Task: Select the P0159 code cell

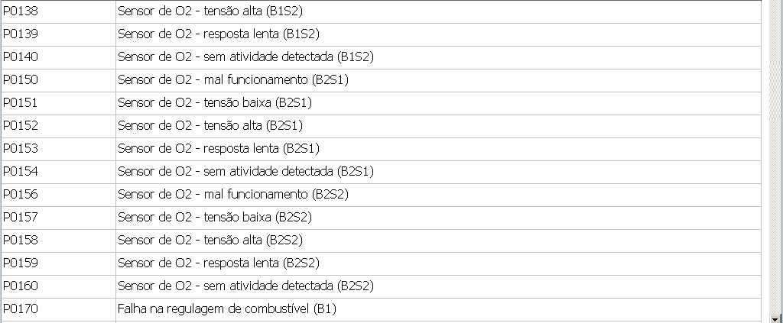Action: click(21, 263)
